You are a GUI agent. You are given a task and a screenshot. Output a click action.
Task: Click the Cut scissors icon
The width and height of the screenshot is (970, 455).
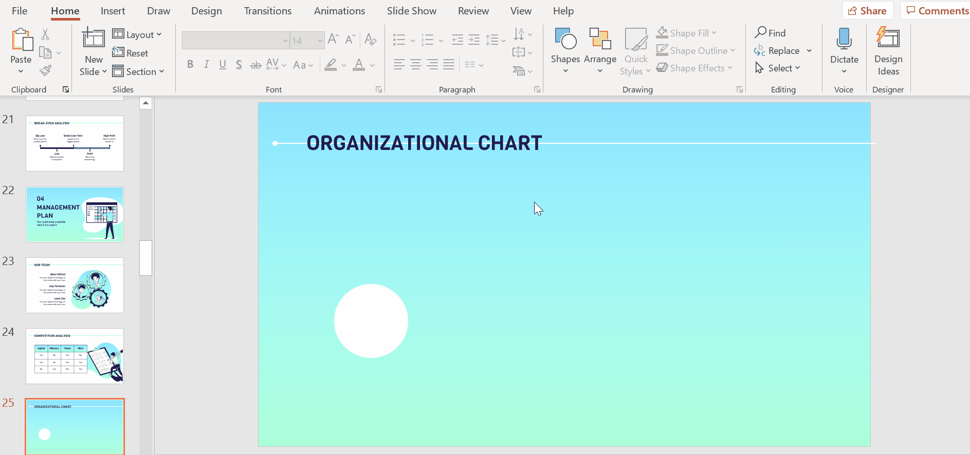(x=45, y=34)
